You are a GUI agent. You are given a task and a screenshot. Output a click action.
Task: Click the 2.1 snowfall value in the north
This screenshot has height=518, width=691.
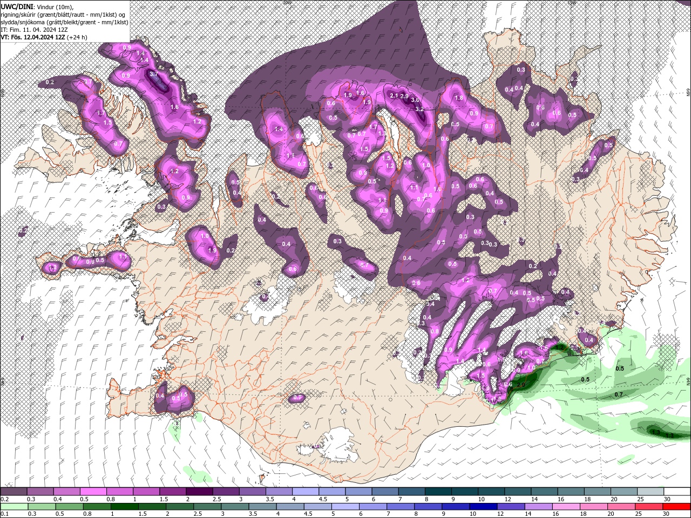click(394, 96)
